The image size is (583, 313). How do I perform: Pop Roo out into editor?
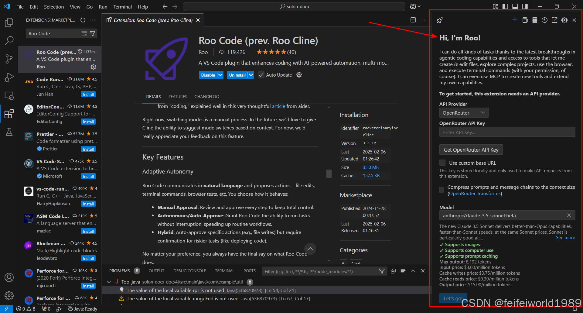(554, 20)
